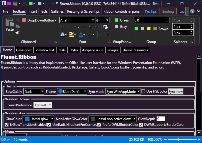
Task: Open the BaseColors Dark dropdown
Action: [34, 92]
